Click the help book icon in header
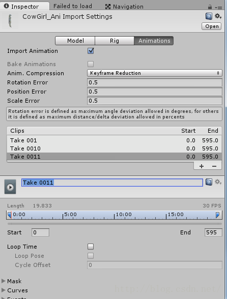 209,16
